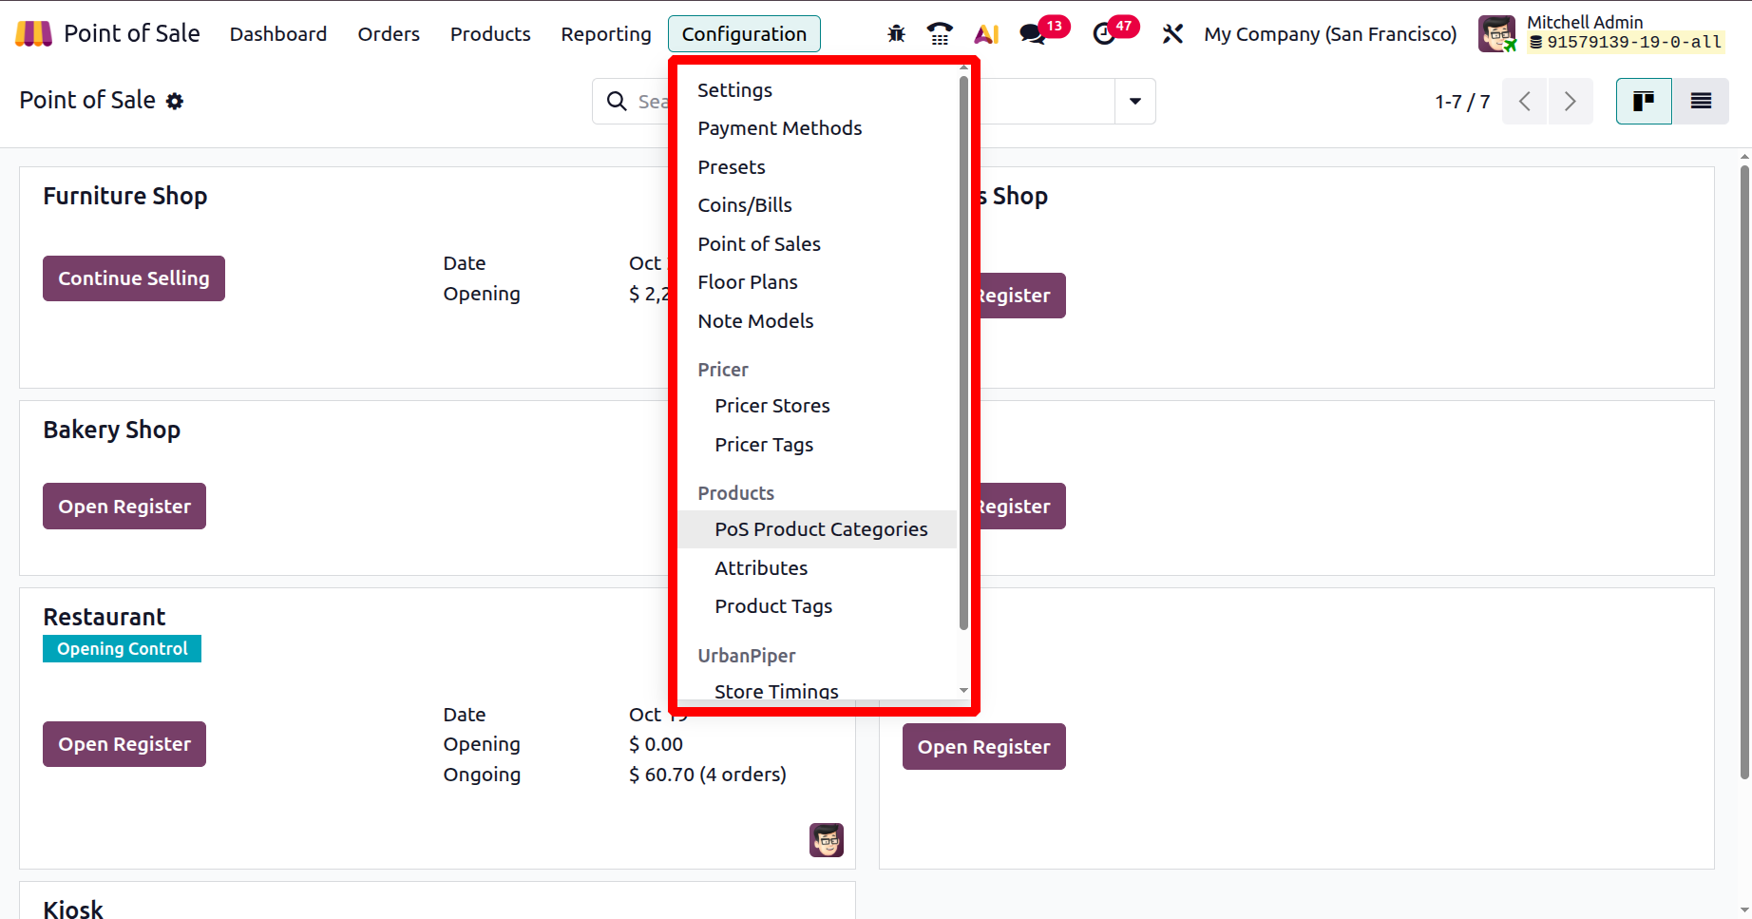Open the My Company (San Francisco) switcher

click(x=1329, y=34)
